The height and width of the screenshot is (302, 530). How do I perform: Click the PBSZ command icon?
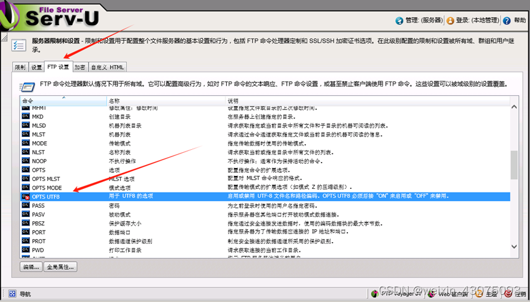point(26,223)
